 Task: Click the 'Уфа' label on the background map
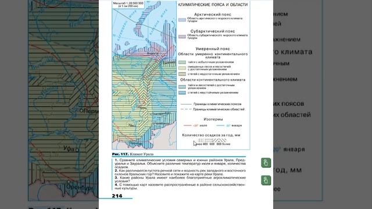point(70,149)
